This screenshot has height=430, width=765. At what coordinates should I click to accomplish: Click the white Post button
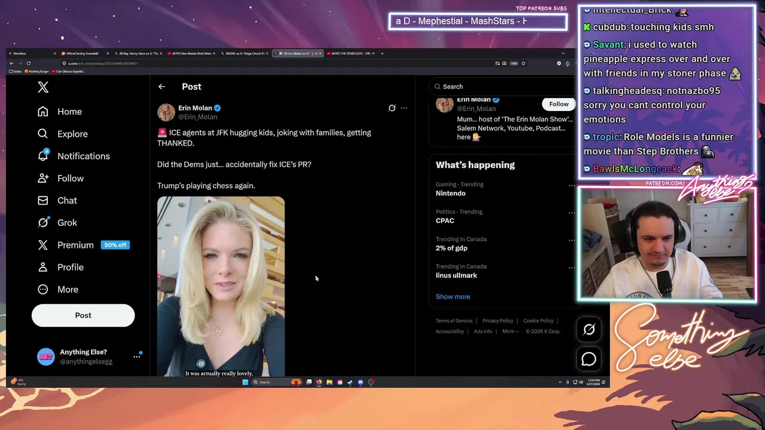coord(83,315)
